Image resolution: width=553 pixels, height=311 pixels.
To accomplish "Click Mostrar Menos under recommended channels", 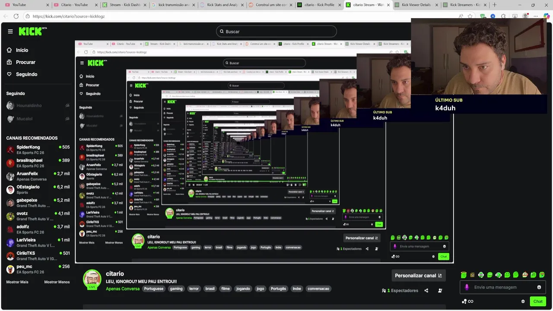I will tap(57, 282).
